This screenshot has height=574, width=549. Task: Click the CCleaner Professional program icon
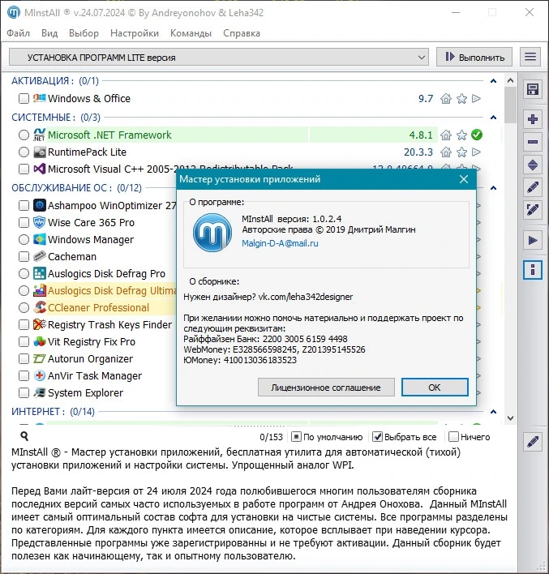39,307
